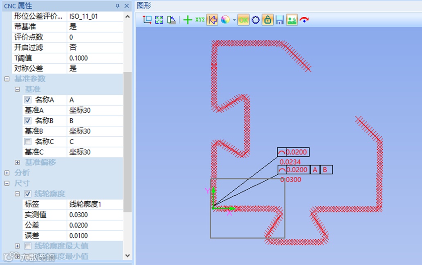Click the property panel vertical scrollbar thumb
Viewport: 422px width, 265px height.
[128, 142]
